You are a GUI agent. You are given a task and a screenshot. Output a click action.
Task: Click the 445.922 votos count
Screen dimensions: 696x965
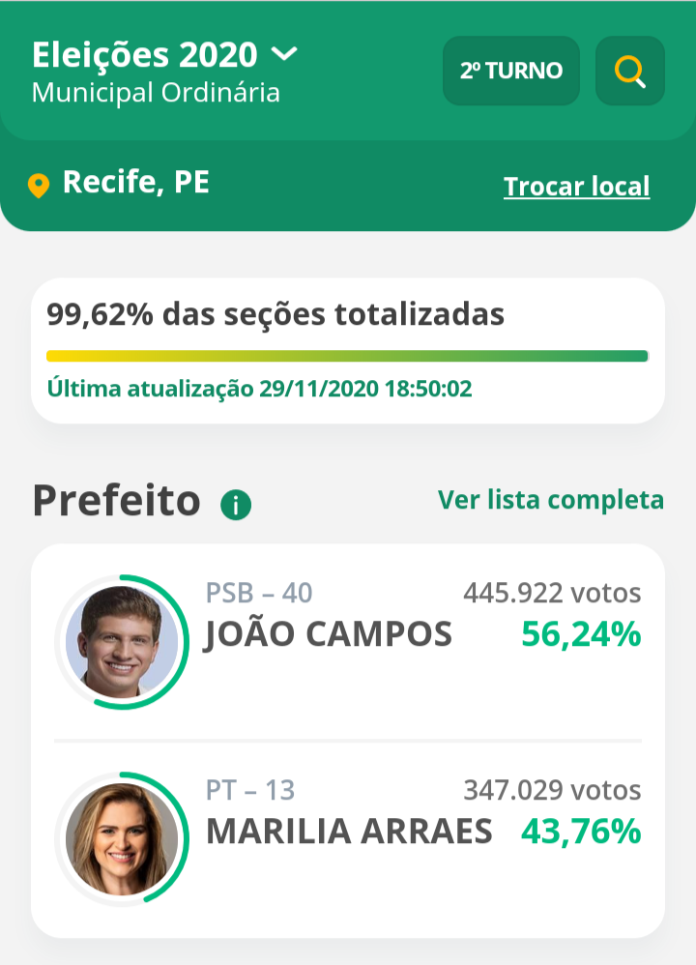pyautogui.click(x=552, y=593)
